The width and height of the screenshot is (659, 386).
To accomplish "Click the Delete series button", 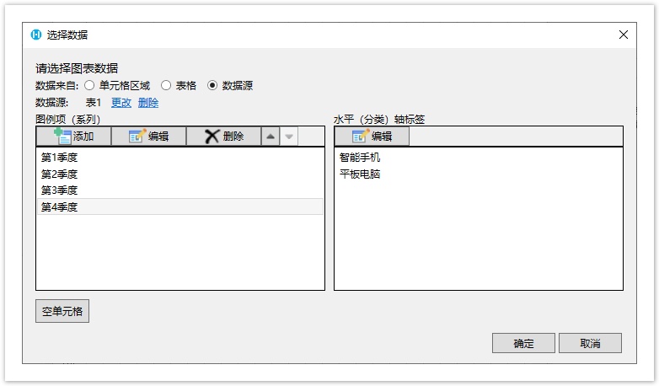I will click(223, 137).
